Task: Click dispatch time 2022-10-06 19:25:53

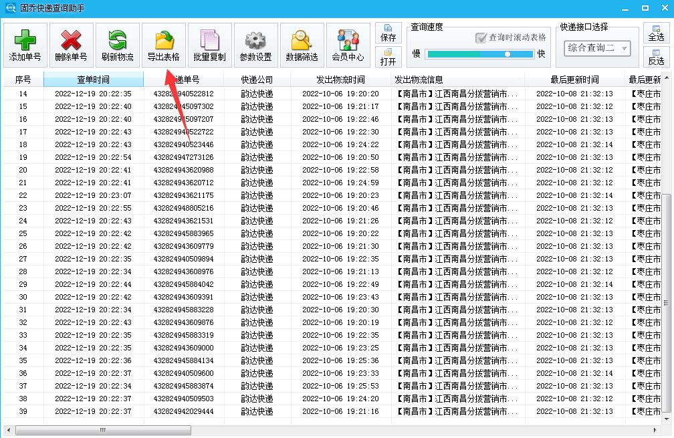Action: pos(340,386)
